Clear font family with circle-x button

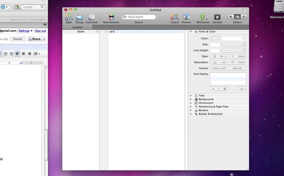(225, 89)
